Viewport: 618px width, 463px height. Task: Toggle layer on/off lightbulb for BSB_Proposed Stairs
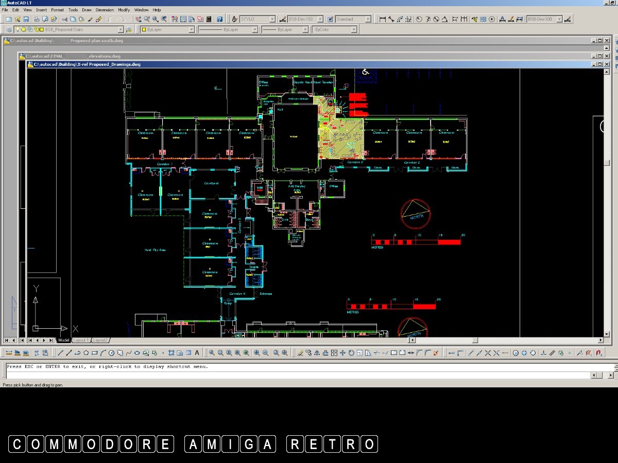[x=18, y=30]
